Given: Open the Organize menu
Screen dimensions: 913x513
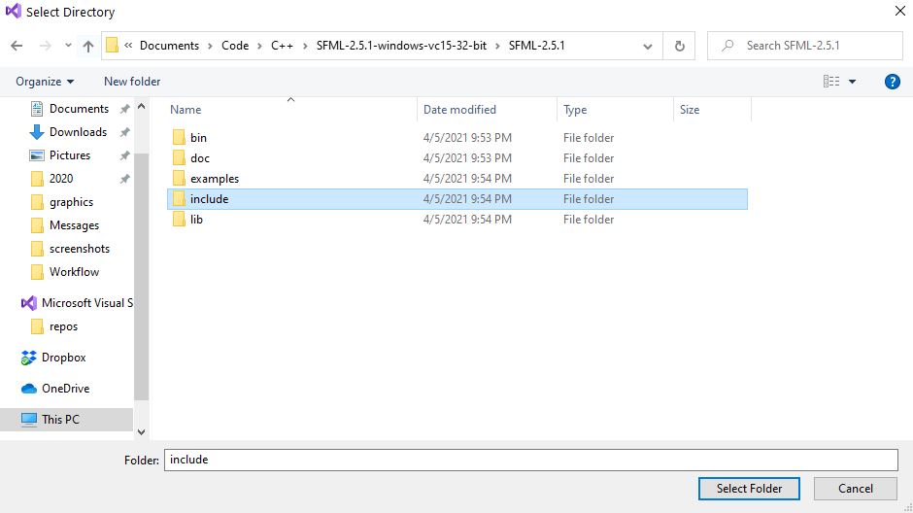Looking at the screenshot, I should coord(45,82).
